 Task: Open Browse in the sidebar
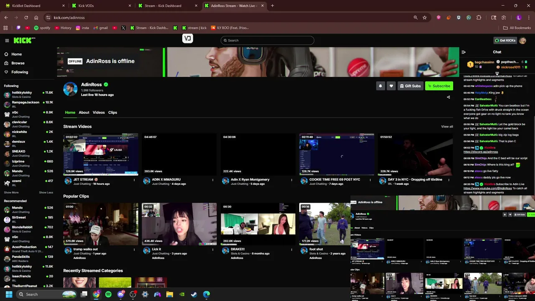18,63
